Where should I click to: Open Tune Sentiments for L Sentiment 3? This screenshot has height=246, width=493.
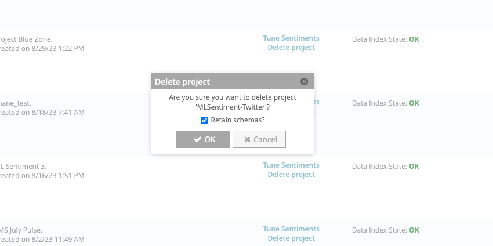pyautogui.click(x=291, y=165)
